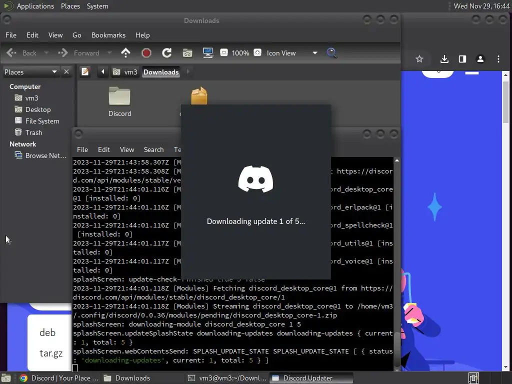Click the Back arrow in file manager toolbar
This screenshot has width=512, height=384.
pos(11,53)
